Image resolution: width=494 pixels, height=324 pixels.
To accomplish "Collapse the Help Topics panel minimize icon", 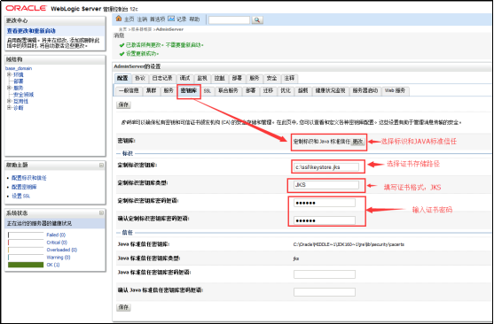I will [x=101, y=166].
